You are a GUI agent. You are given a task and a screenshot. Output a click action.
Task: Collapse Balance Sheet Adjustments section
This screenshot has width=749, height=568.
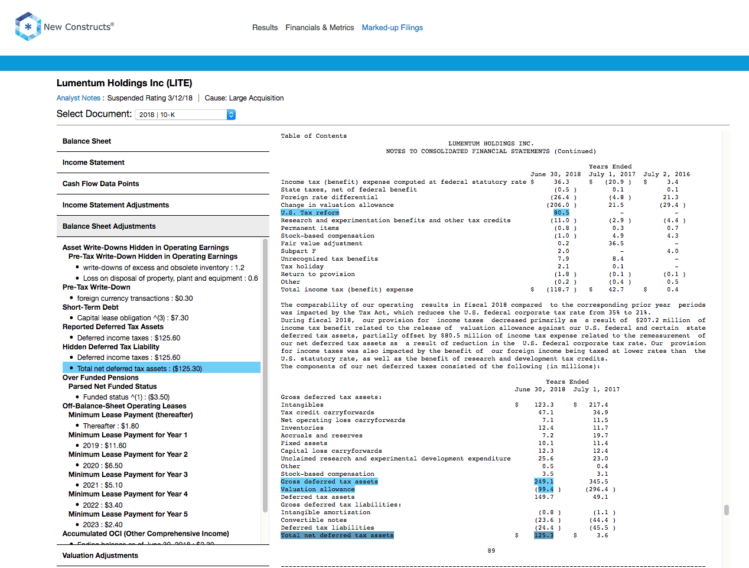(x=163, y=226)
